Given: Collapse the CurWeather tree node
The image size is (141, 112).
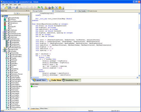Looking at the screenshot, I should point(3,51).
